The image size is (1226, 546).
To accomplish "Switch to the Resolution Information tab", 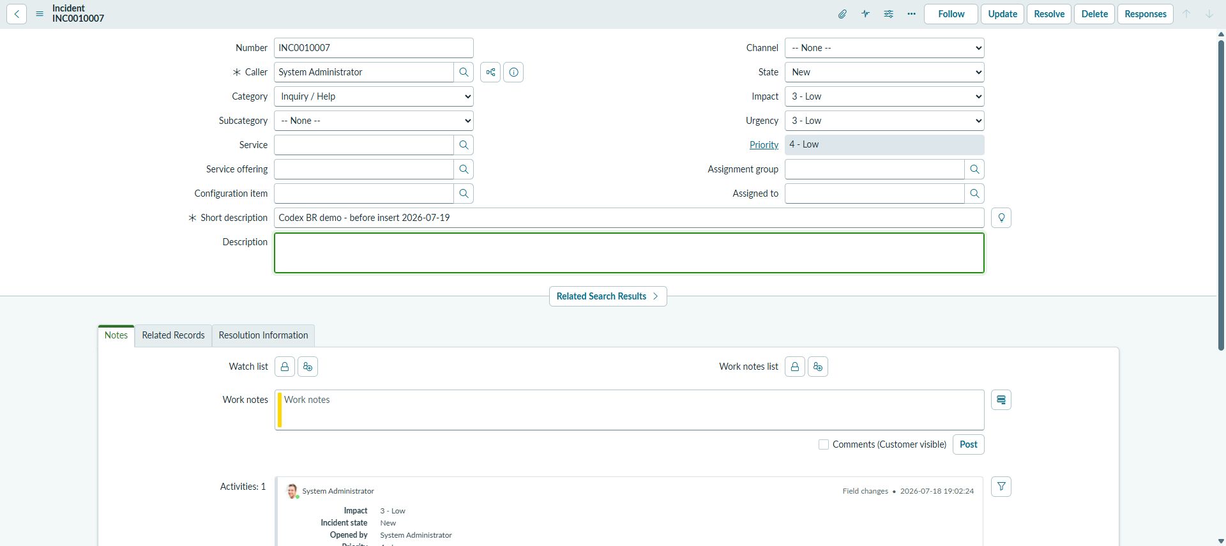I will pos(263,335).
